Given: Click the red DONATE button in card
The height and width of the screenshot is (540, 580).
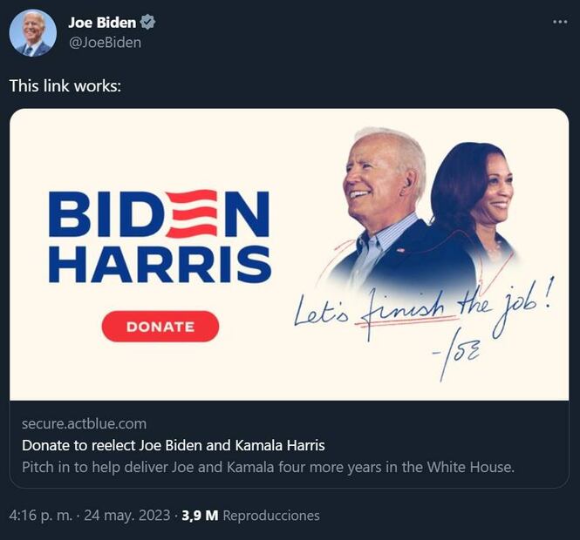Looking at the screenshot, I should [160, 327].
